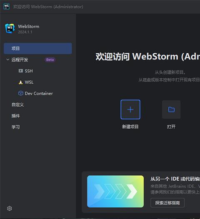Click the folder icon for 打开

click(x=171, y=109)
